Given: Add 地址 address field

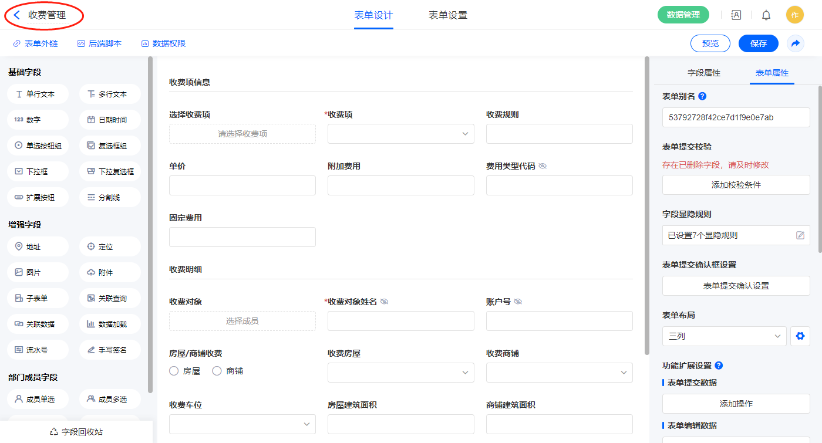Looking at the screenshot, I should [38, 246].
